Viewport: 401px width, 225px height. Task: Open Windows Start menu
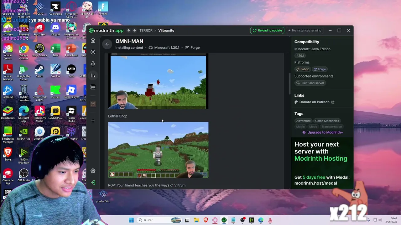(x=131, y=220)
